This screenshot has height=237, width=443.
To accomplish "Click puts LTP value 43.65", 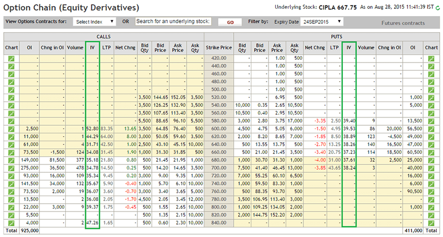I will pyautogui.click(x=334, y=168).
